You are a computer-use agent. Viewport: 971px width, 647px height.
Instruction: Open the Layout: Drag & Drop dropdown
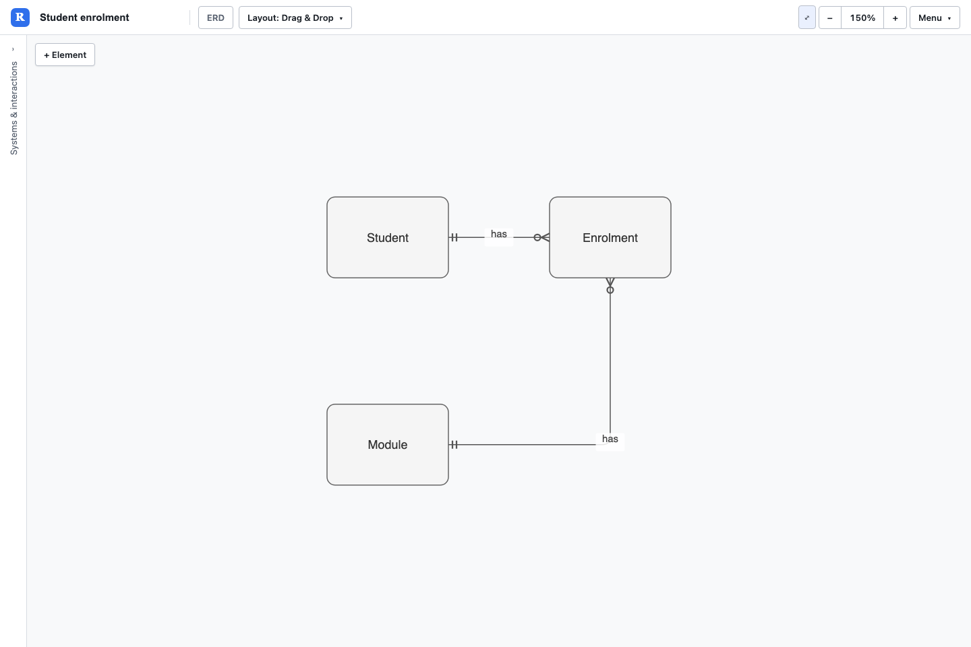(295, 18)
